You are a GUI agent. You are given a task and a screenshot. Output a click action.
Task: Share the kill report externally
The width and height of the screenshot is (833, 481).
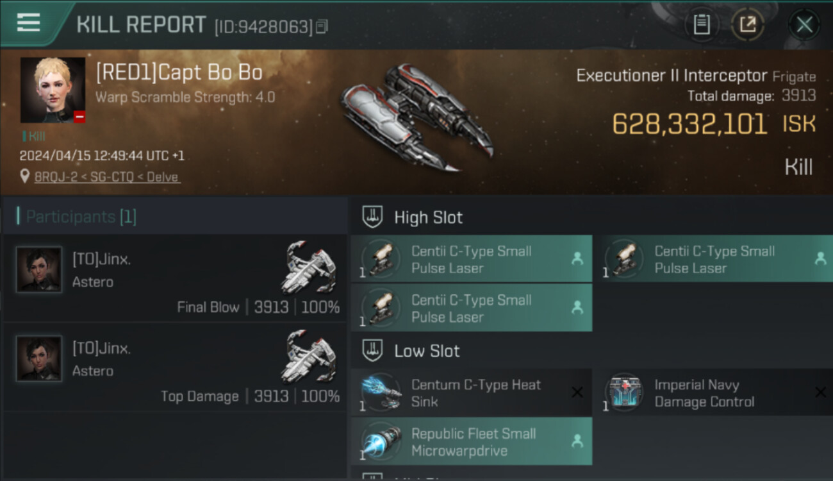pyautogui.click(x=747, y=25)
